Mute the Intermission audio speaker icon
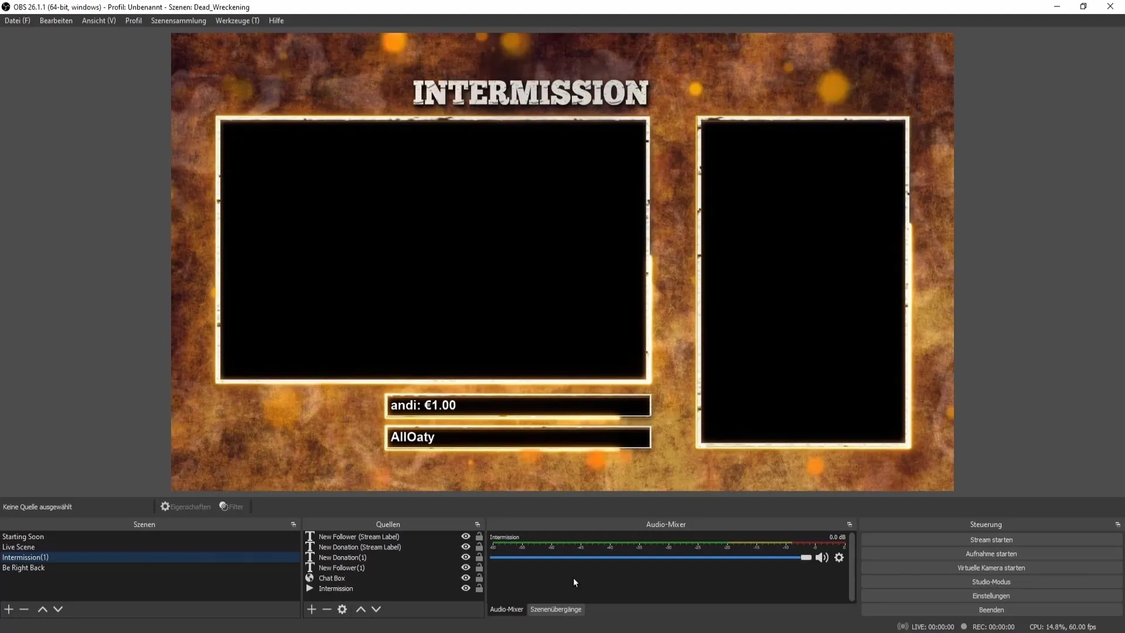 tap(821, 558)
